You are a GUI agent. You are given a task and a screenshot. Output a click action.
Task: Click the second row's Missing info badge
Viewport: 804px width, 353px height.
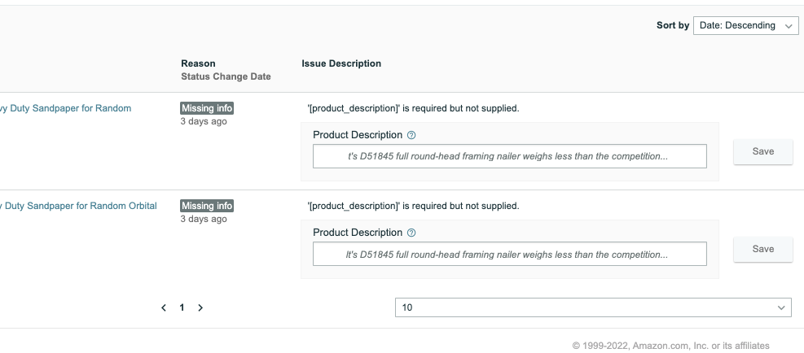pyautogui.click(x=207, y=206)
